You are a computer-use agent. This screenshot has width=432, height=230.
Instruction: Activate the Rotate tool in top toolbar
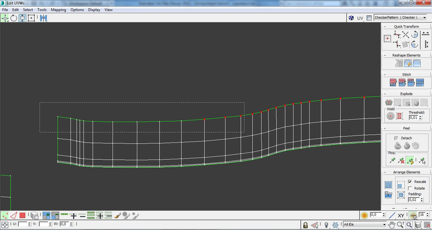(14, 18)
